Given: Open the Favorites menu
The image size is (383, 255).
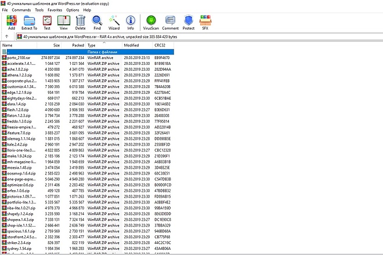Looking at the screenshot, I should (x=55, y=10).
